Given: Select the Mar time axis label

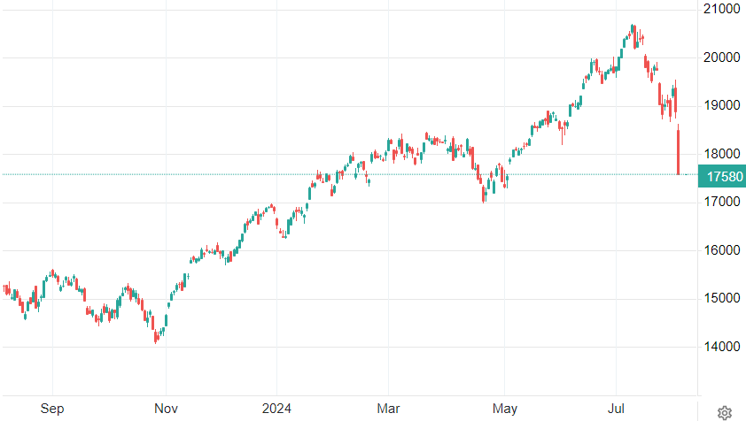Looking at the screenshot, I should click(389, 409).
